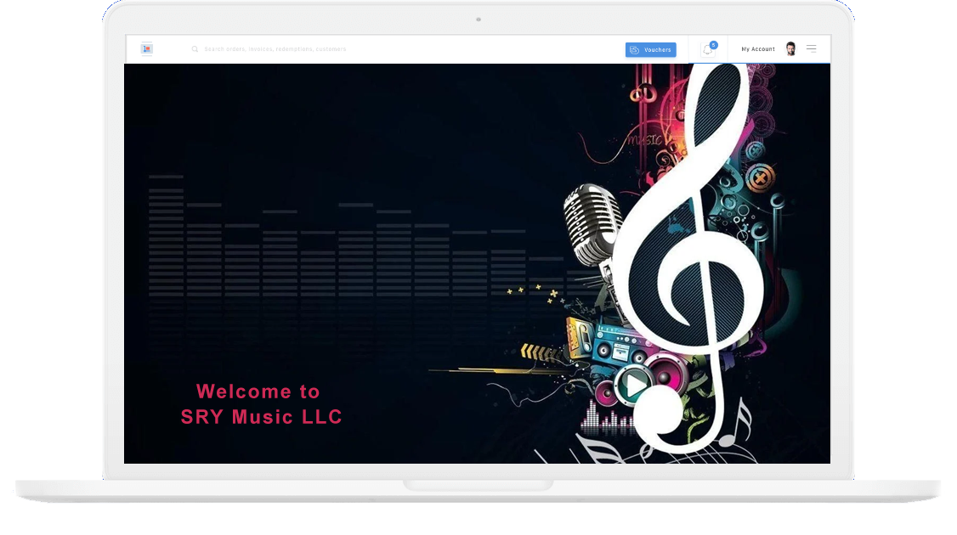Click the Welcome to SRY Music LLC text
957x535 pixels.
[x=261, y=404]
